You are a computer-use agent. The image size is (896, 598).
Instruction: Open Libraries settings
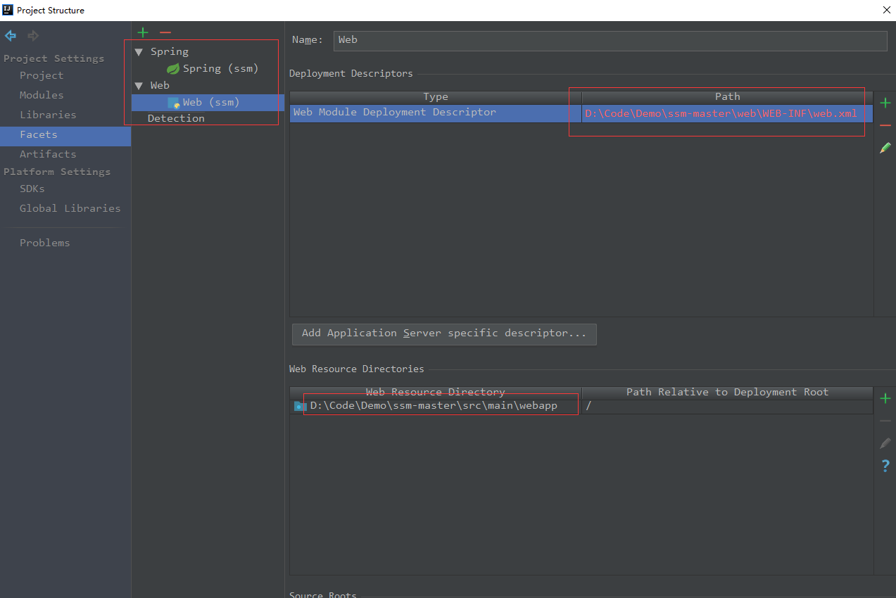(48, 115)
